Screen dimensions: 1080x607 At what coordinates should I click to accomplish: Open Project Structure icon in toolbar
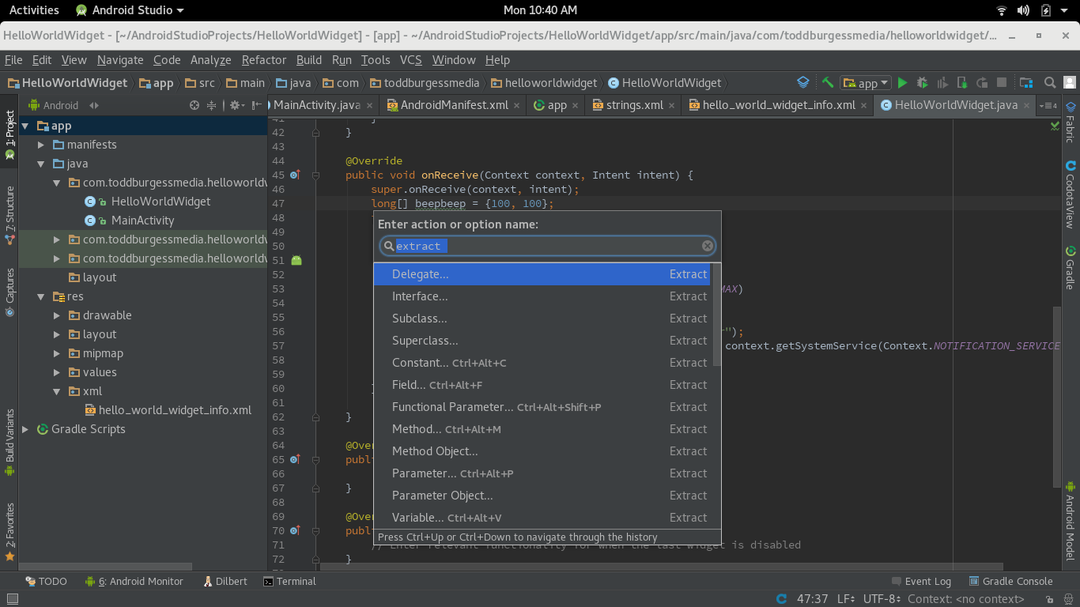1026,82
